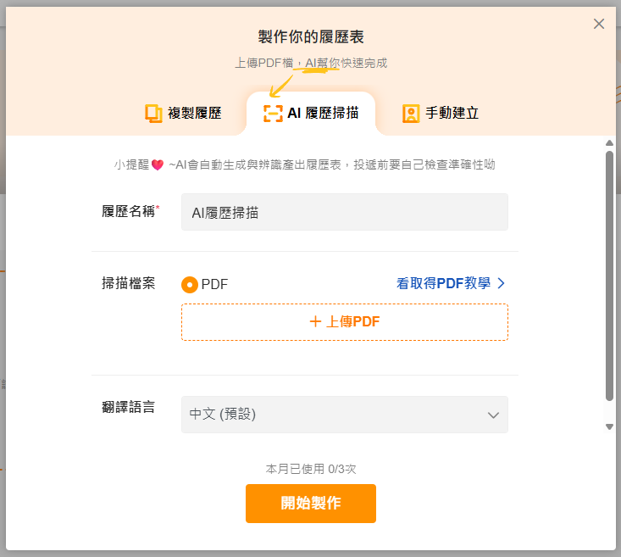This screenshot has width=621, height=557.
Task: Switch to the 手動建立 tab
Action: [x=441, y=114]
